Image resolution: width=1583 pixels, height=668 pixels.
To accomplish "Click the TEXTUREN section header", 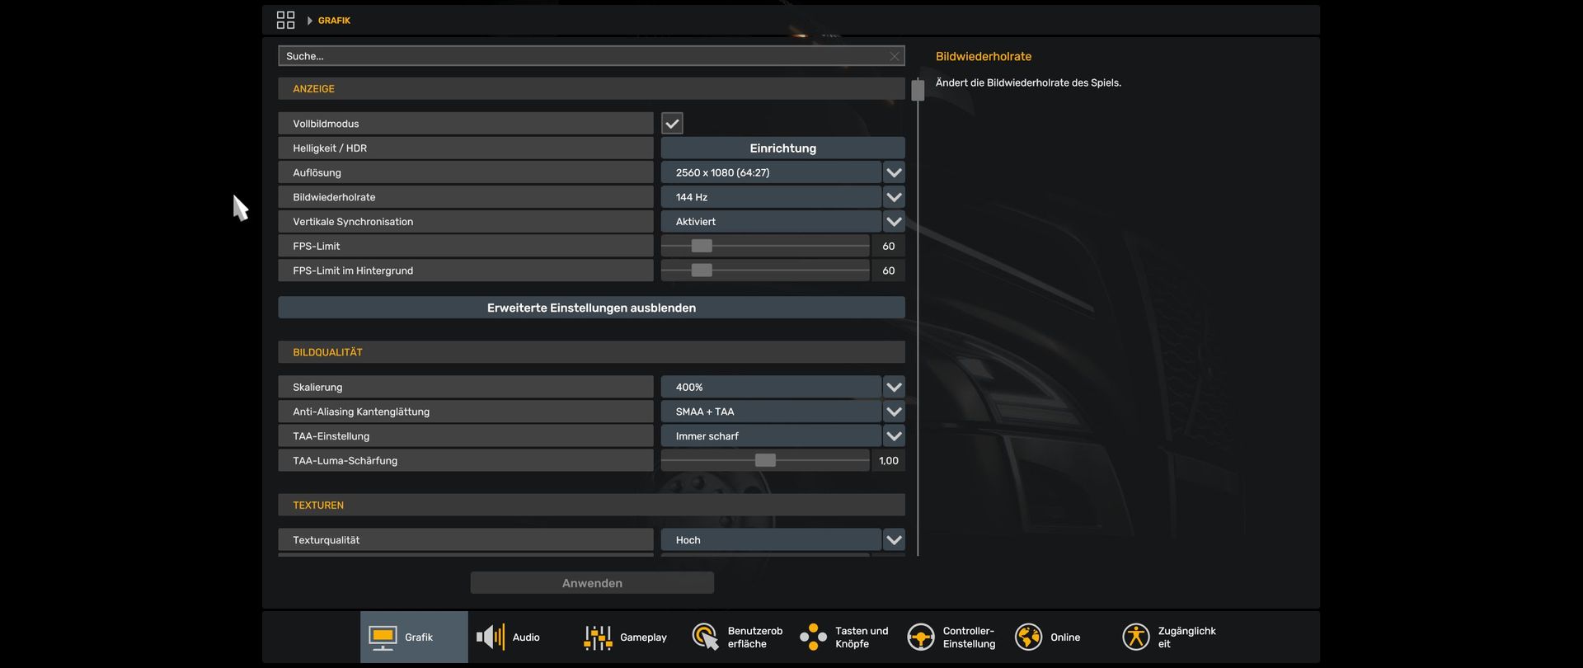I will click(x=591, y=506).
